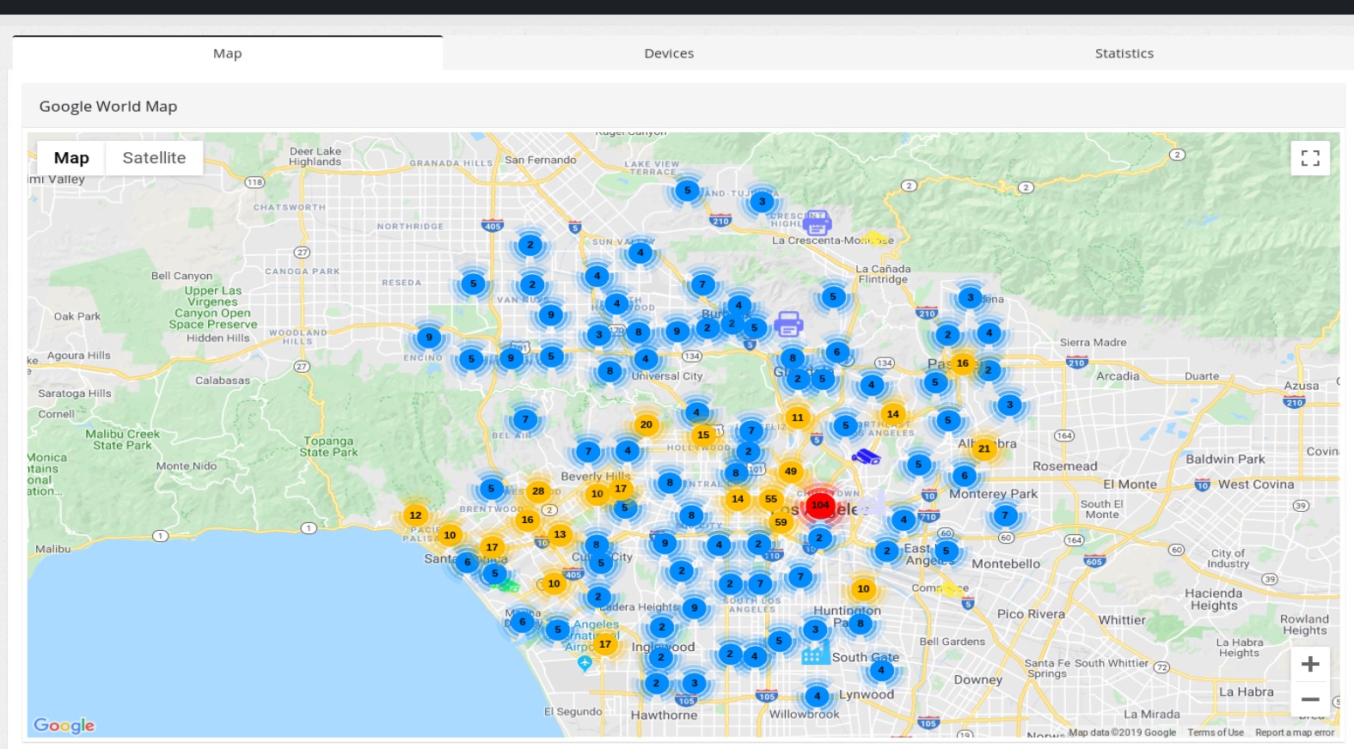The height and width of the screenshot is (749, 1354).
Task: Switch to the Statistics tab
Action: pos(1124,53)
